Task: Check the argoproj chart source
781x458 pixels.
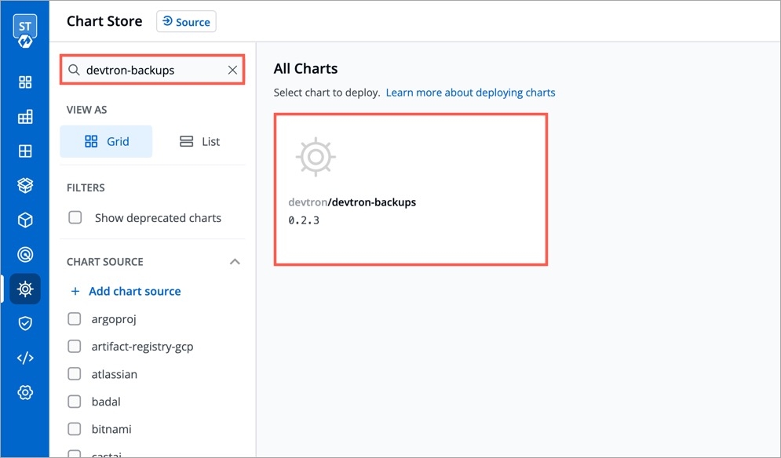Action: (x=75, y=318)
